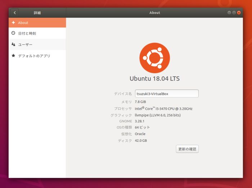Click the llvmpipe graphics value
Screen dimensions: 252x188
click(158, 115)
